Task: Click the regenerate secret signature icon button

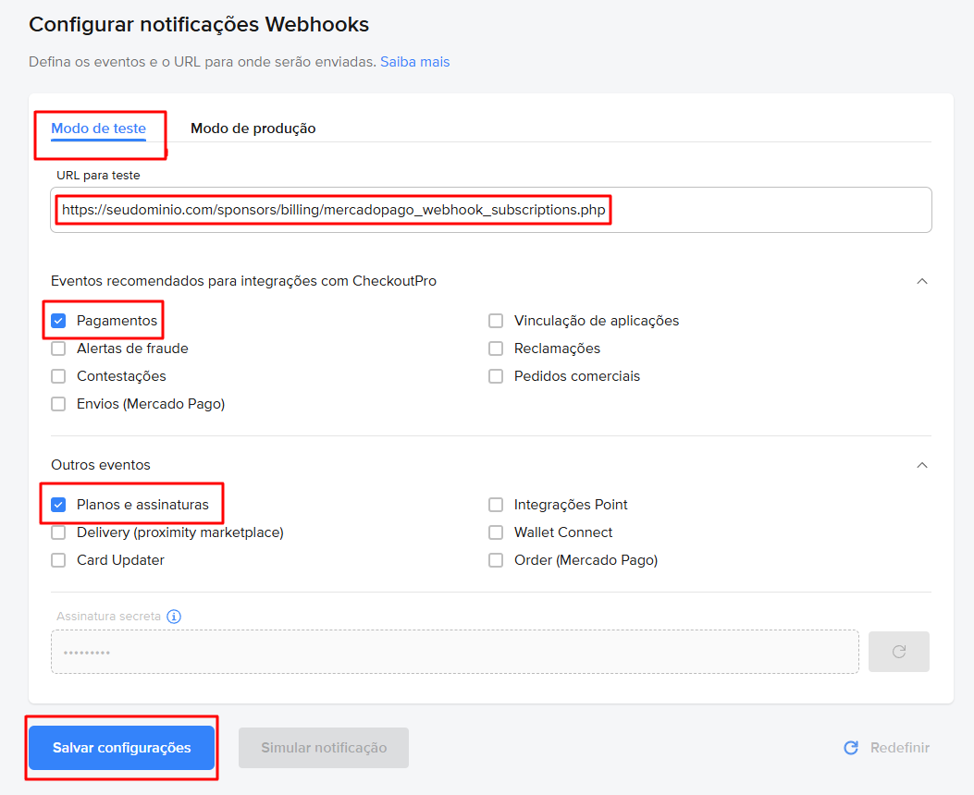Action: [898, 652]
